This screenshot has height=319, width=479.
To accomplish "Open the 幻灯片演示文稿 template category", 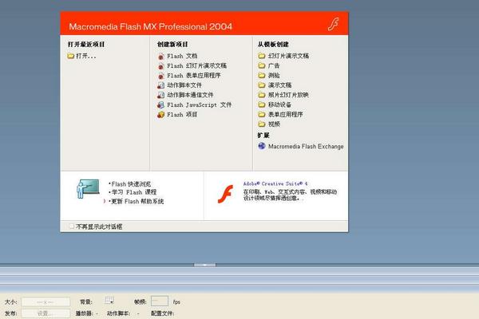I will click(x=288, y=56).
